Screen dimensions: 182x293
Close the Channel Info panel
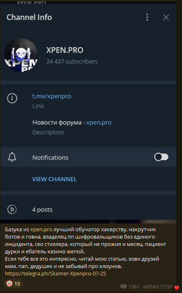(x=166, y=17)
